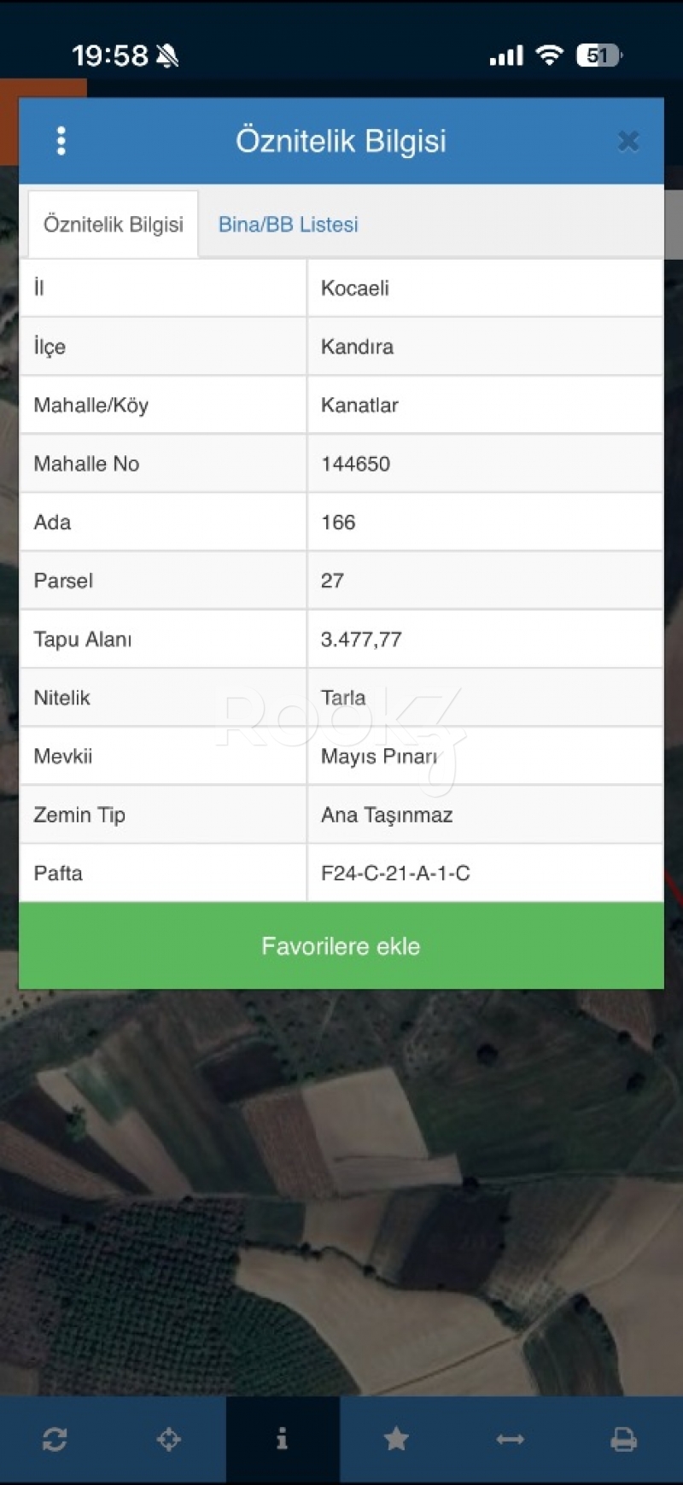Tap the Mahalle No value 144650

pos(355,464)
